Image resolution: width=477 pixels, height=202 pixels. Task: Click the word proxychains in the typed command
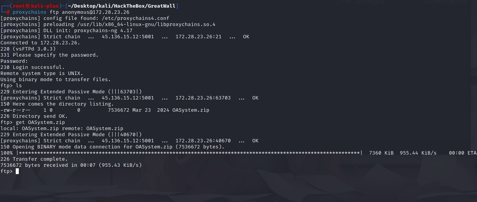(x=29, y=12)
